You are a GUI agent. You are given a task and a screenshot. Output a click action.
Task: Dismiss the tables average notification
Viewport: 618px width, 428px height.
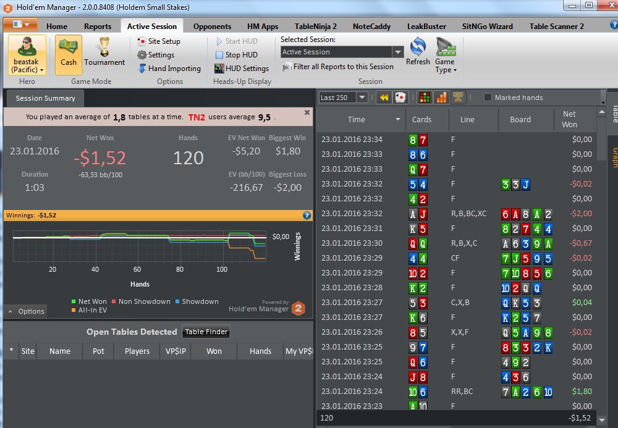click(307, 112)
